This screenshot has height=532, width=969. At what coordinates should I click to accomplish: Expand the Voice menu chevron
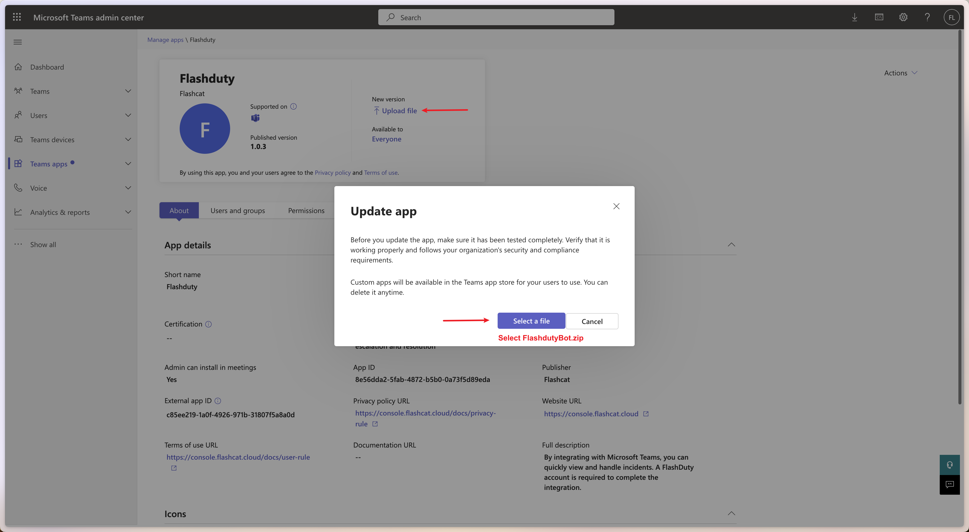click(x=128, y=188)
